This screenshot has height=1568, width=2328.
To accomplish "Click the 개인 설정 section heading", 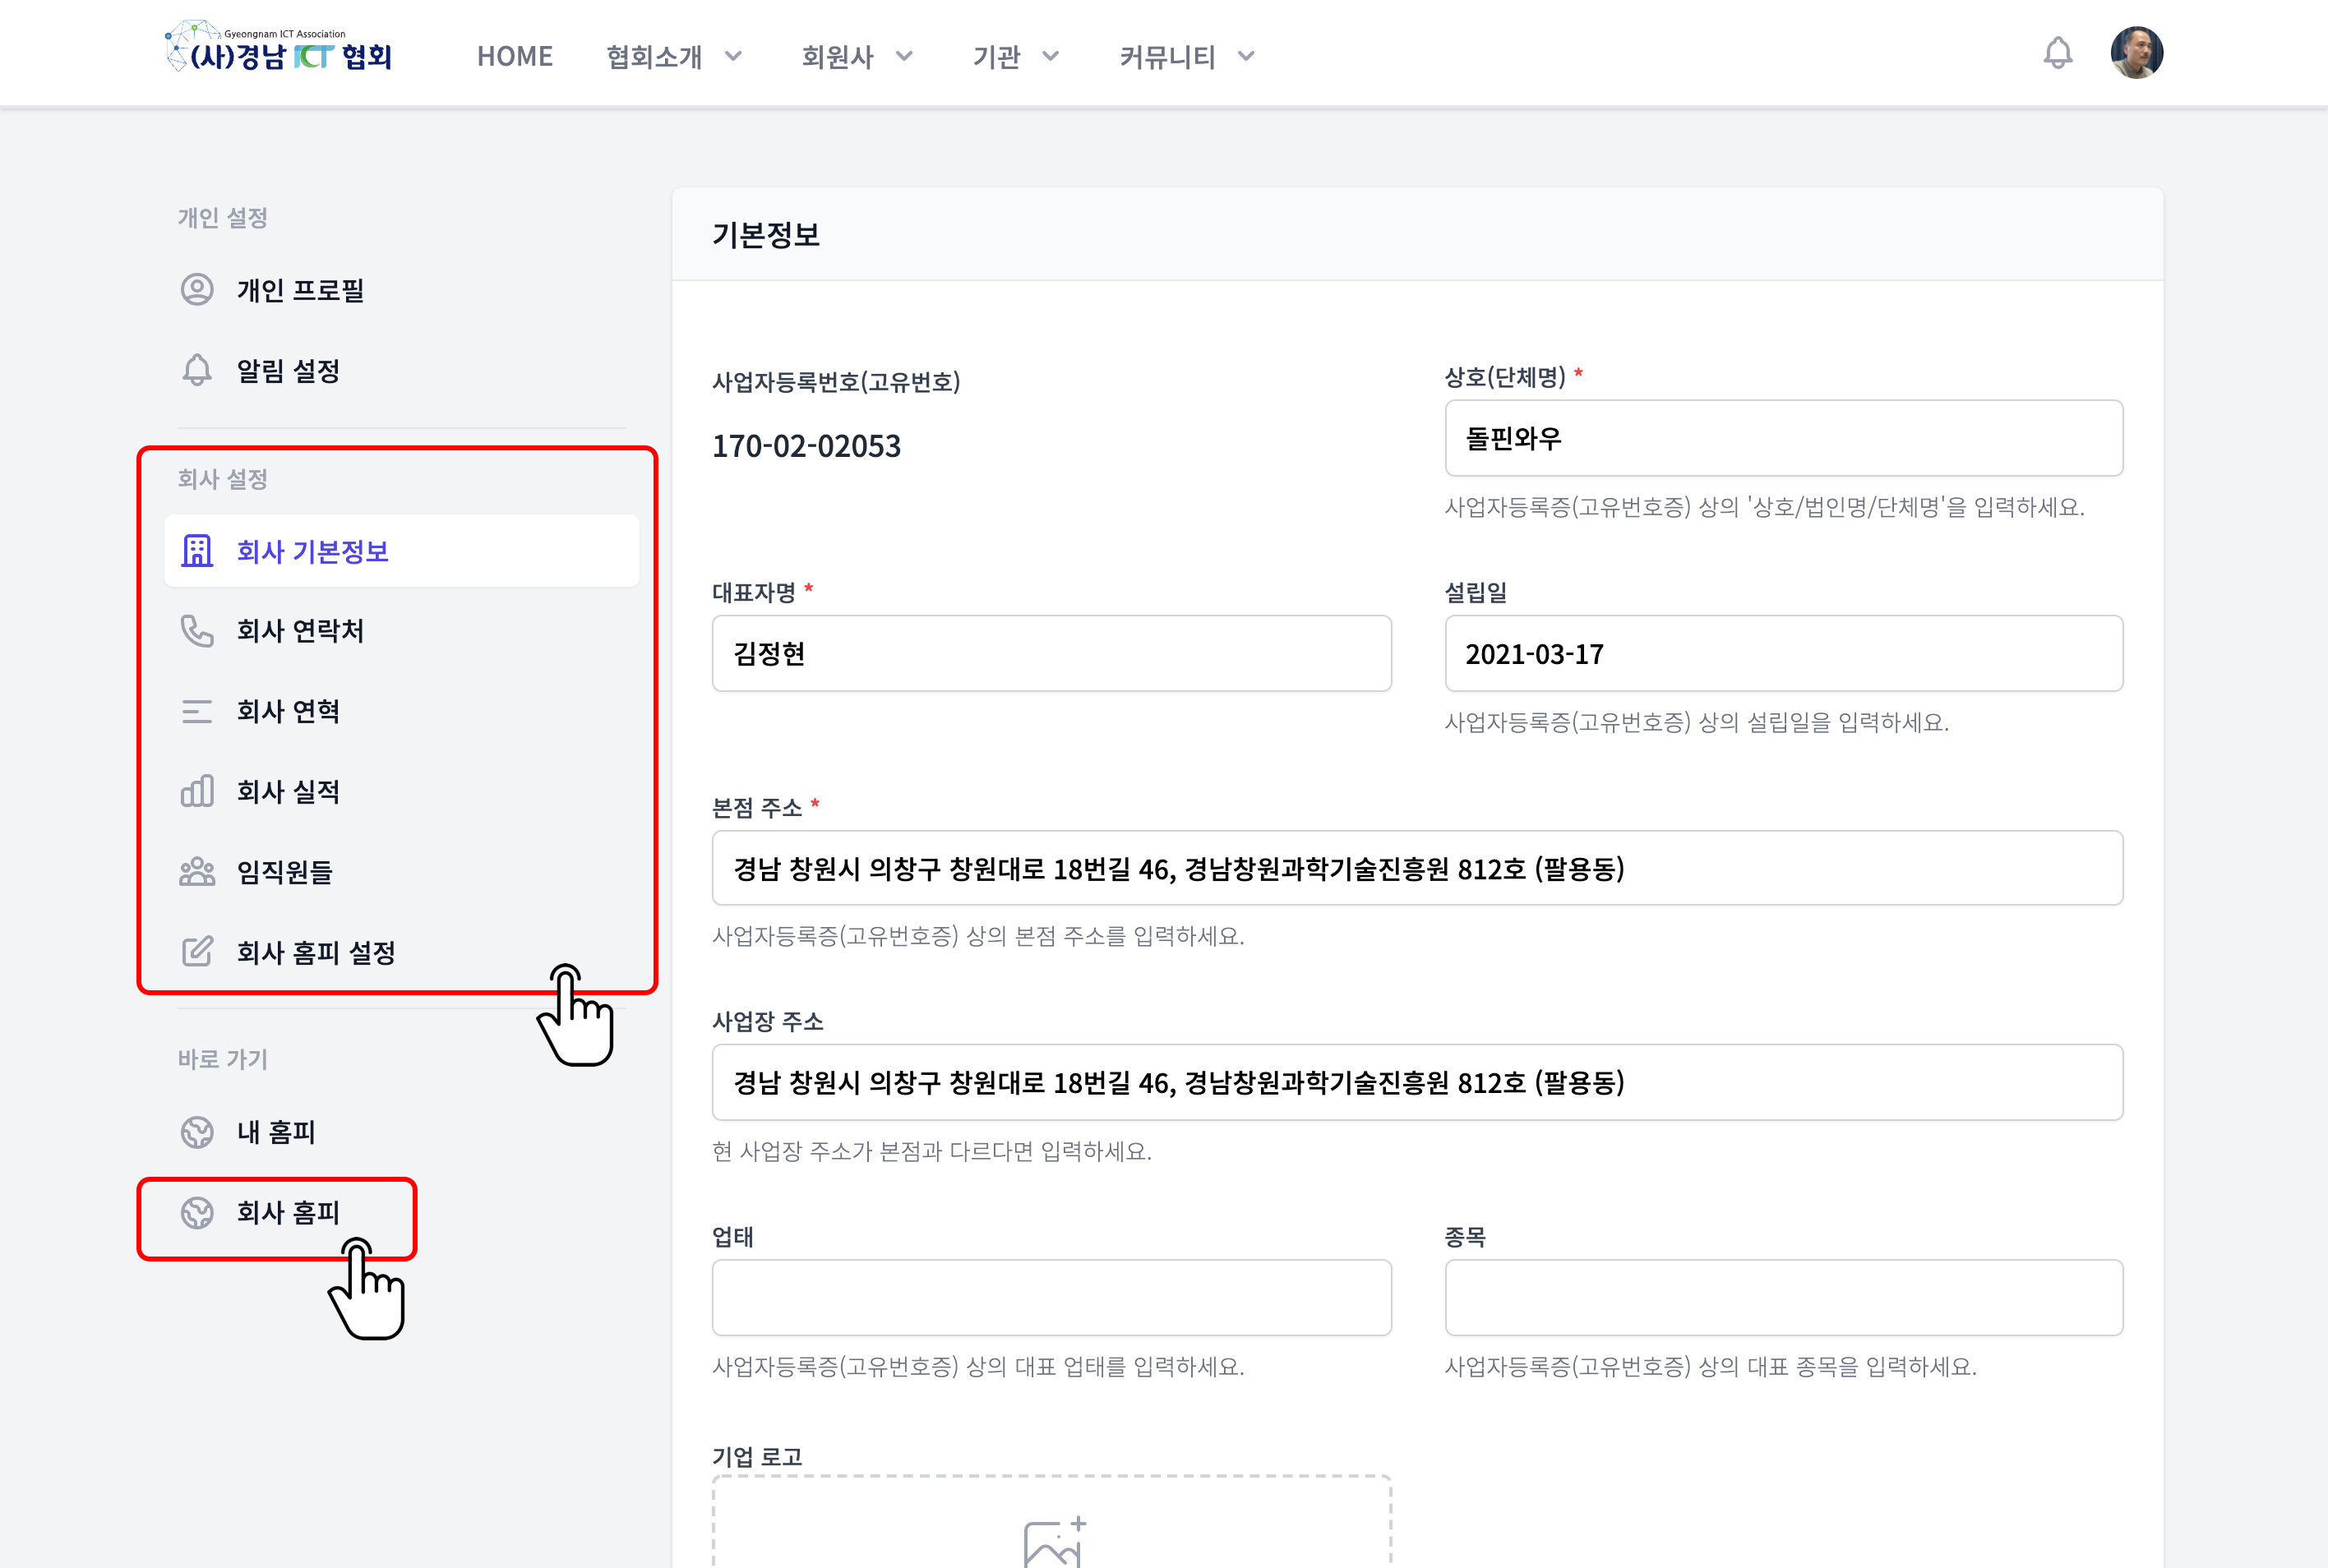I will pyautogui.click(x=223, y=218).
